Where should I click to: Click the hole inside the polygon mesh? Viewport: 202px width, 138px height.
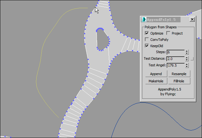[103, 40]
